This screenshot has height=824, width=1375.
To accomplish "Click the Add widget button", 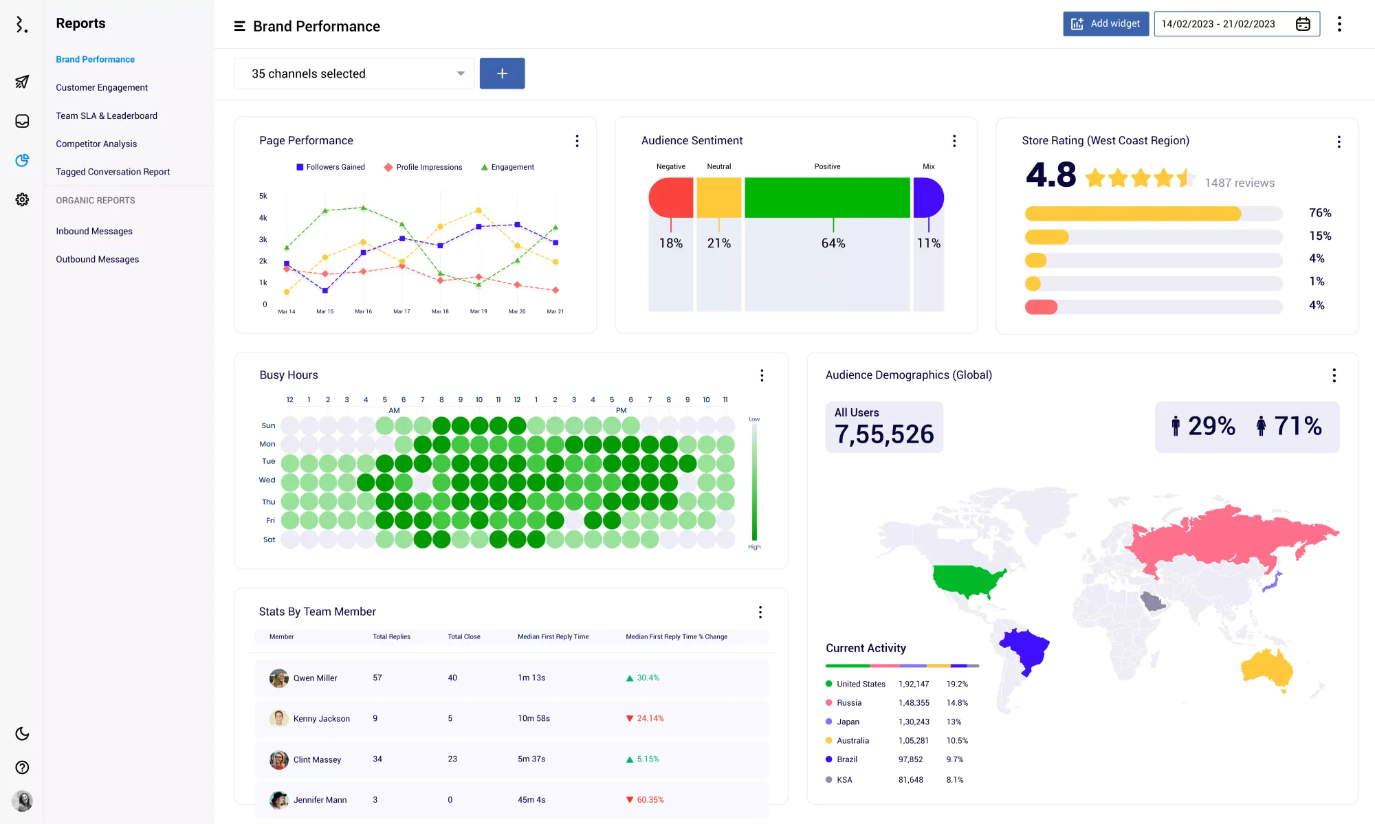I will pos(1105,24).
